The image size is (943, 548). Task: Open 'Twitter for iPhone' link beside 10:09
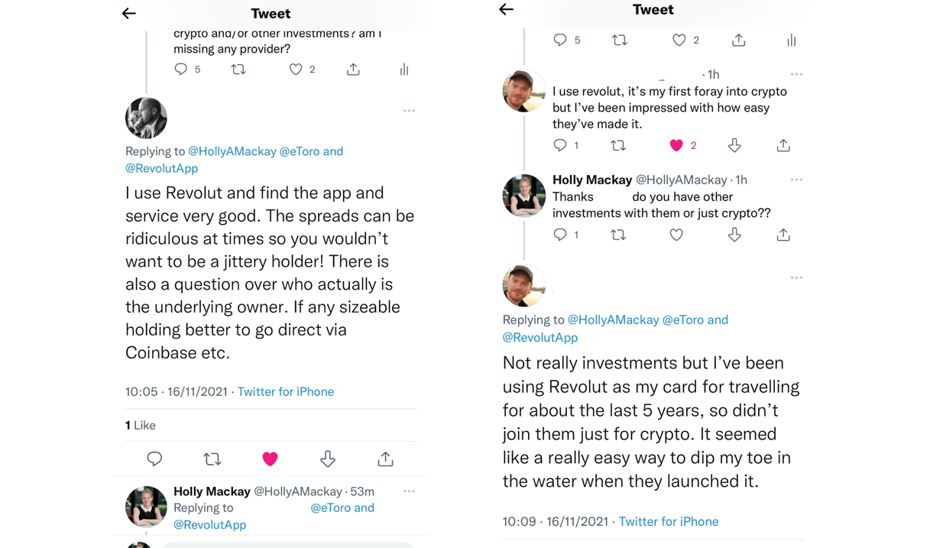point(668,521)
